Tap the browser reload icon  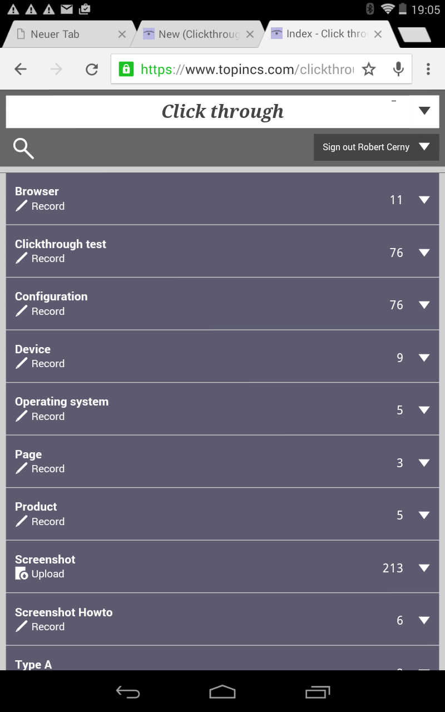(x=92, y=69)
